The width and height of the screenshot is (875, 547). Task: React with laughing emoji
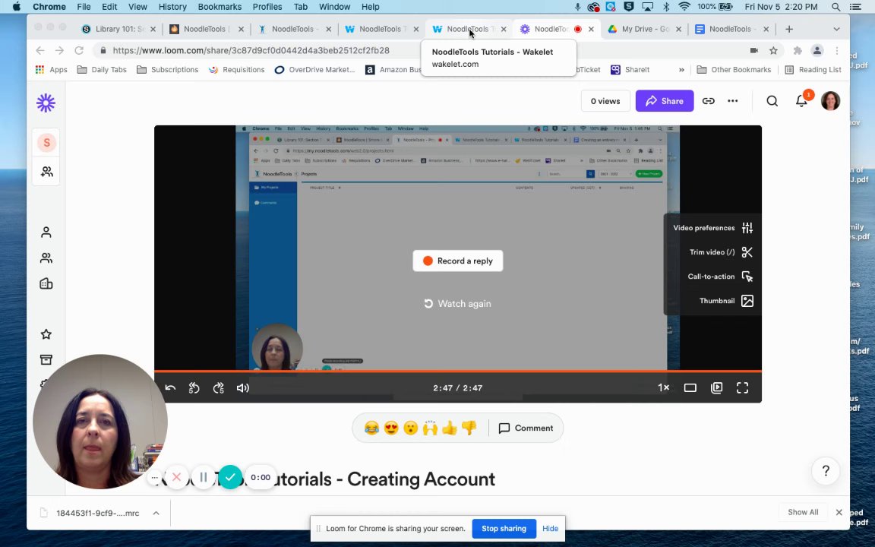[x=371, y=428]
